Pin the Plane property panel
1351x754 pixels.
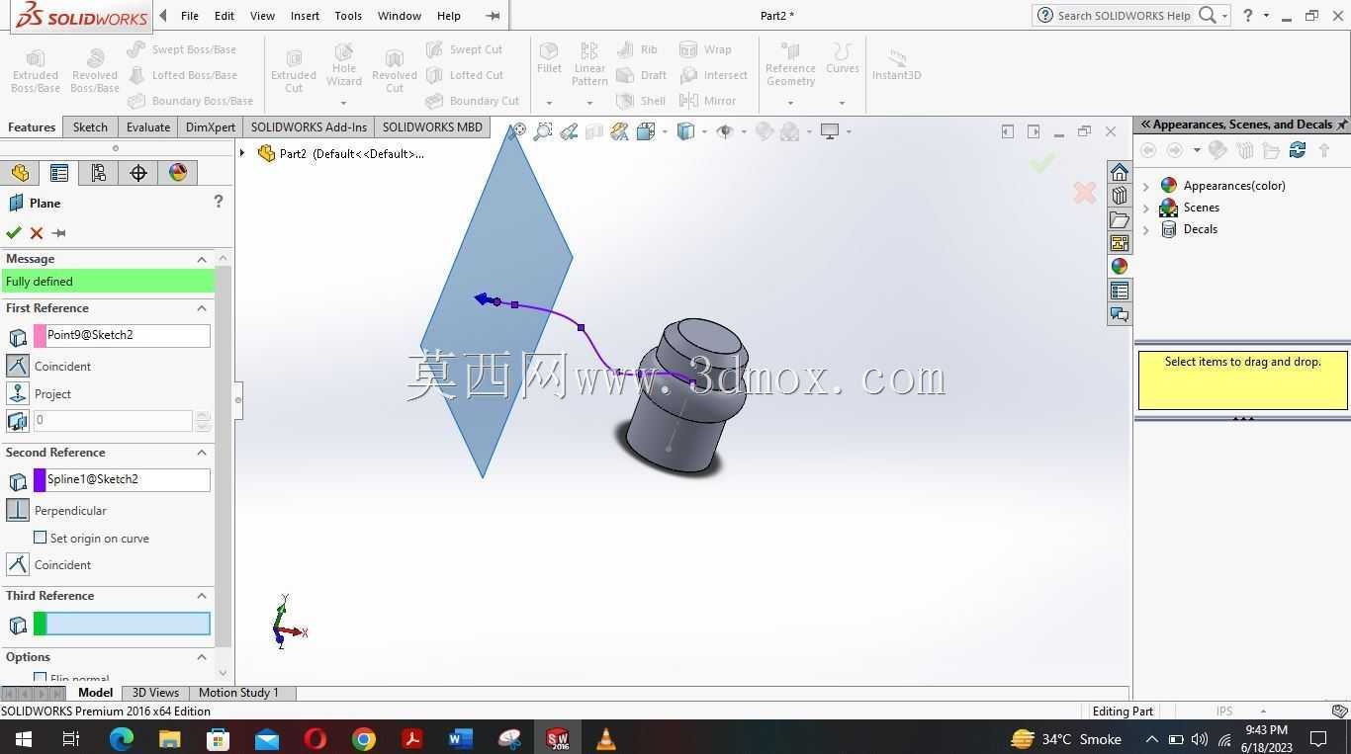[x=59, y=233]
